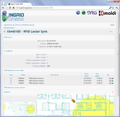Click the green telephone icon in header
This screenshot has width=120, height=117.
[x=83, y=13]
